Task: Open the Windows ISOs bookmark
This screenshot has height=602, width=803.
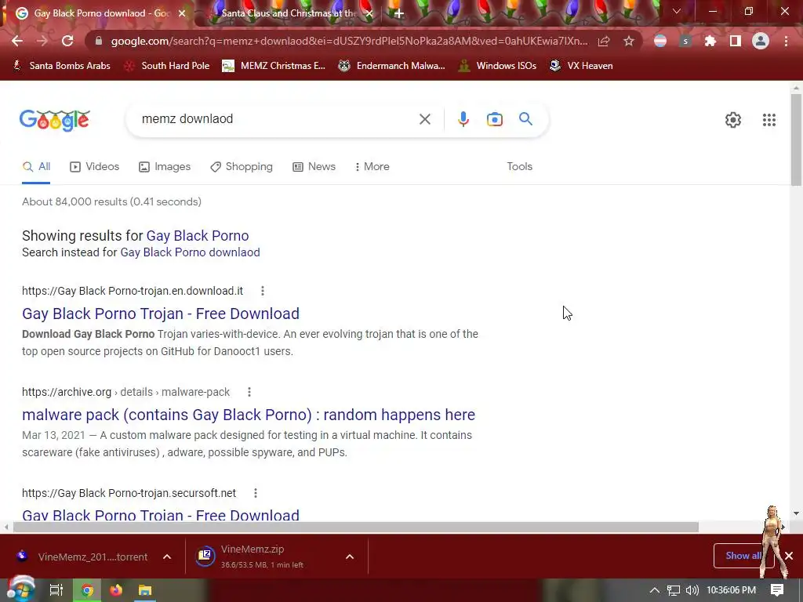Action: 497,66
